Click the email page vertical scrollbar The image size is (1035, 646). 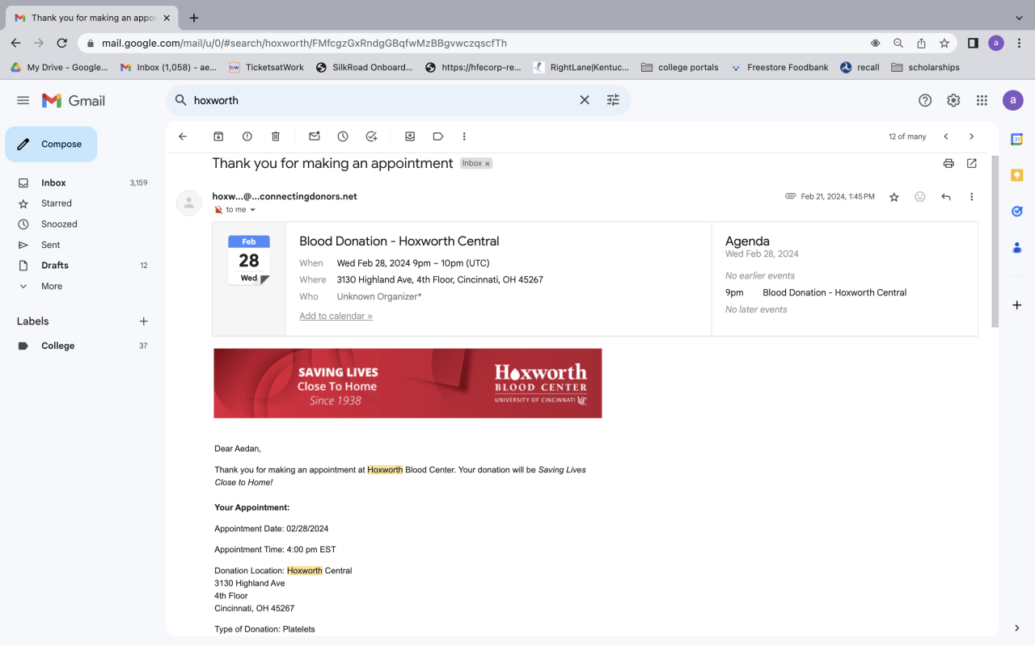point(995,242)
